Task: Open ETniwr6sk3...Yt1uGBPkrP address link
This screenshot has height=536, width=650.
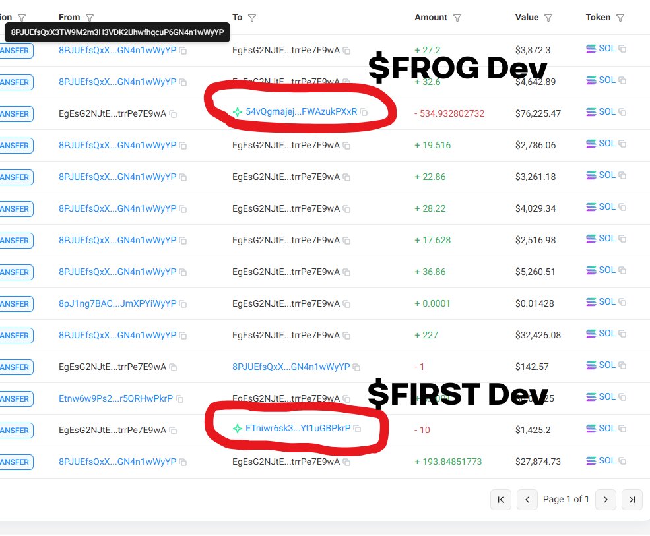Action: [298, 429]
